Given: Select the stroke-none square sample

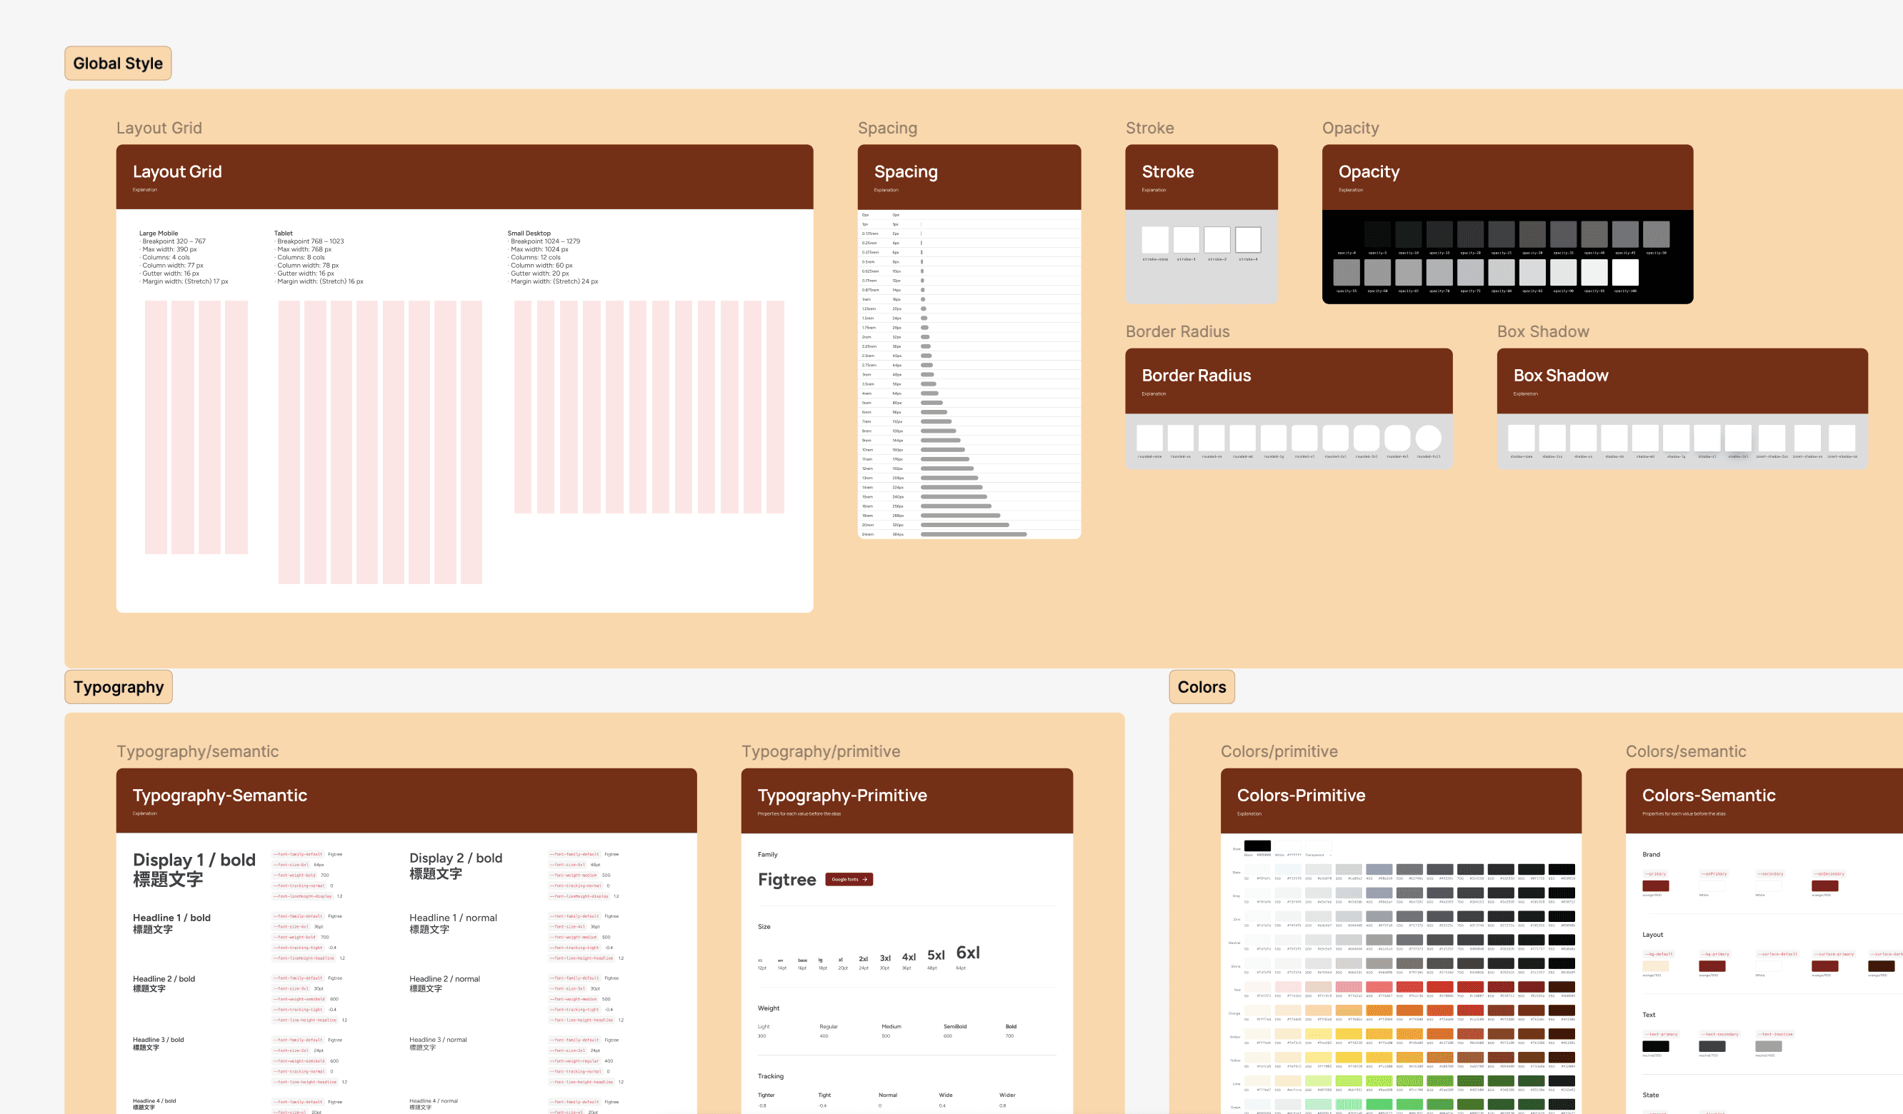Looking at the screenshot, I should point(1154,240).
